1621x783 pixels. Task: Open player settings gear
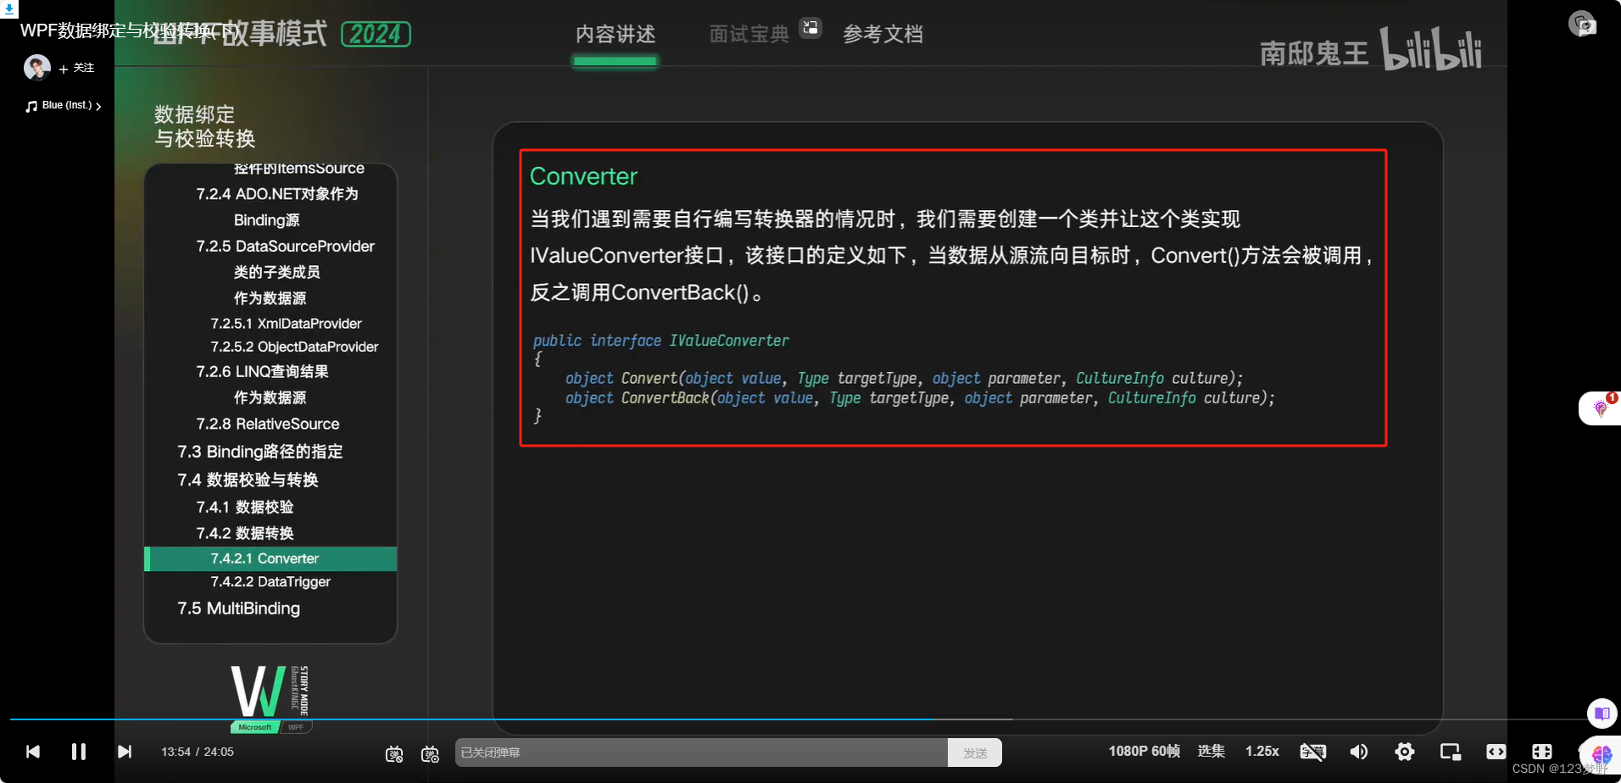1405,752
